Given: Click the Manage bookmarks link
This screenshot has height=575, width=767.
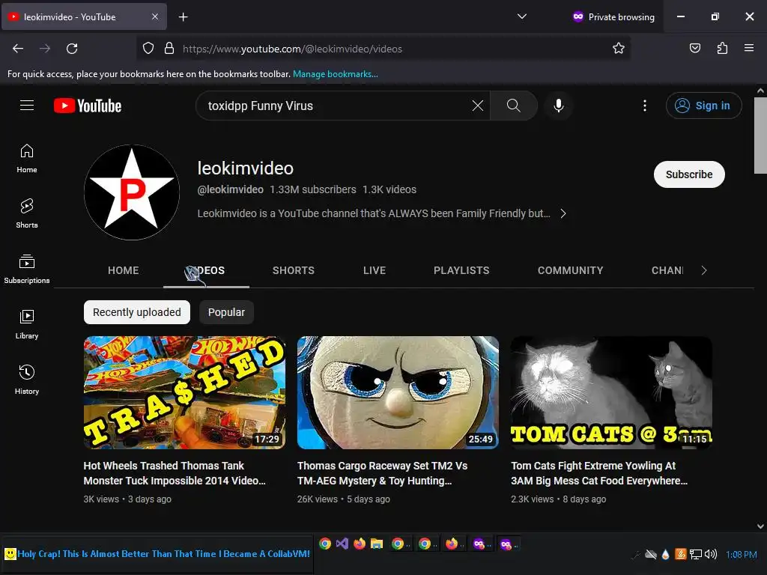Looking at the screenshot, I should coord(335,74).
